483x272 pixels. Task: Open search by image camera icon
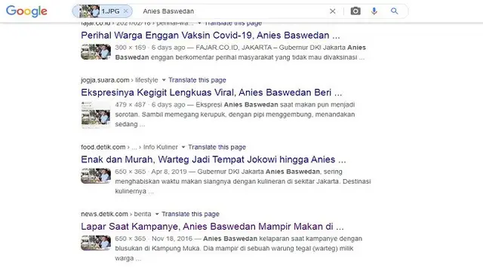point(355,11)
